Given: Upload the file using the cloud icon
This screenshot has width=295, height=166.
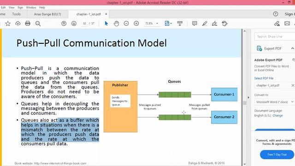Looking at the screenshot, I should tap(18, 24).
